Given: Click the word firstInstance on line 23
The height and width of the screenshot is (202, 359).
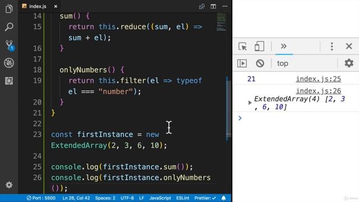Looking at the screenshot, I should [105, 134].
